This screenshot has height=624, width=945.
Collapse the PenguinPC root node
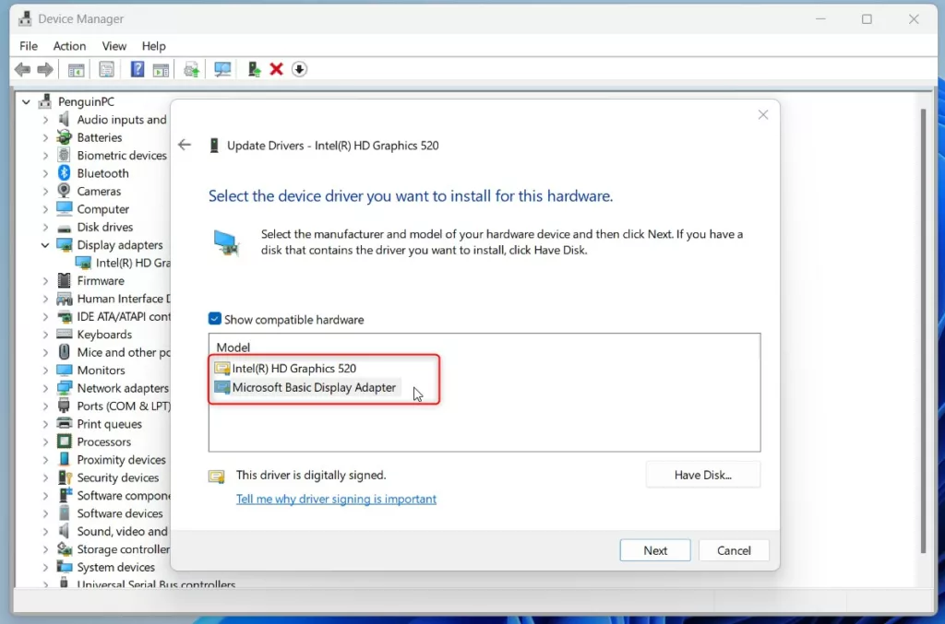(x=26, y=101)
